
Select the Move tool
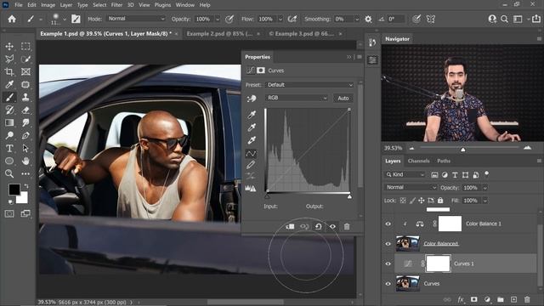pos(9,46)
